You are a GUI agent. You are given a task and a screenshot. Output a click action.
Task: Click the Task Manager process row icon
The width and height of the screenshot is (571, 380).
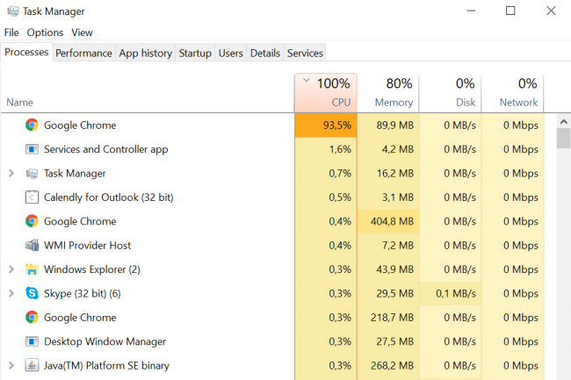click(x=32, y=174)
